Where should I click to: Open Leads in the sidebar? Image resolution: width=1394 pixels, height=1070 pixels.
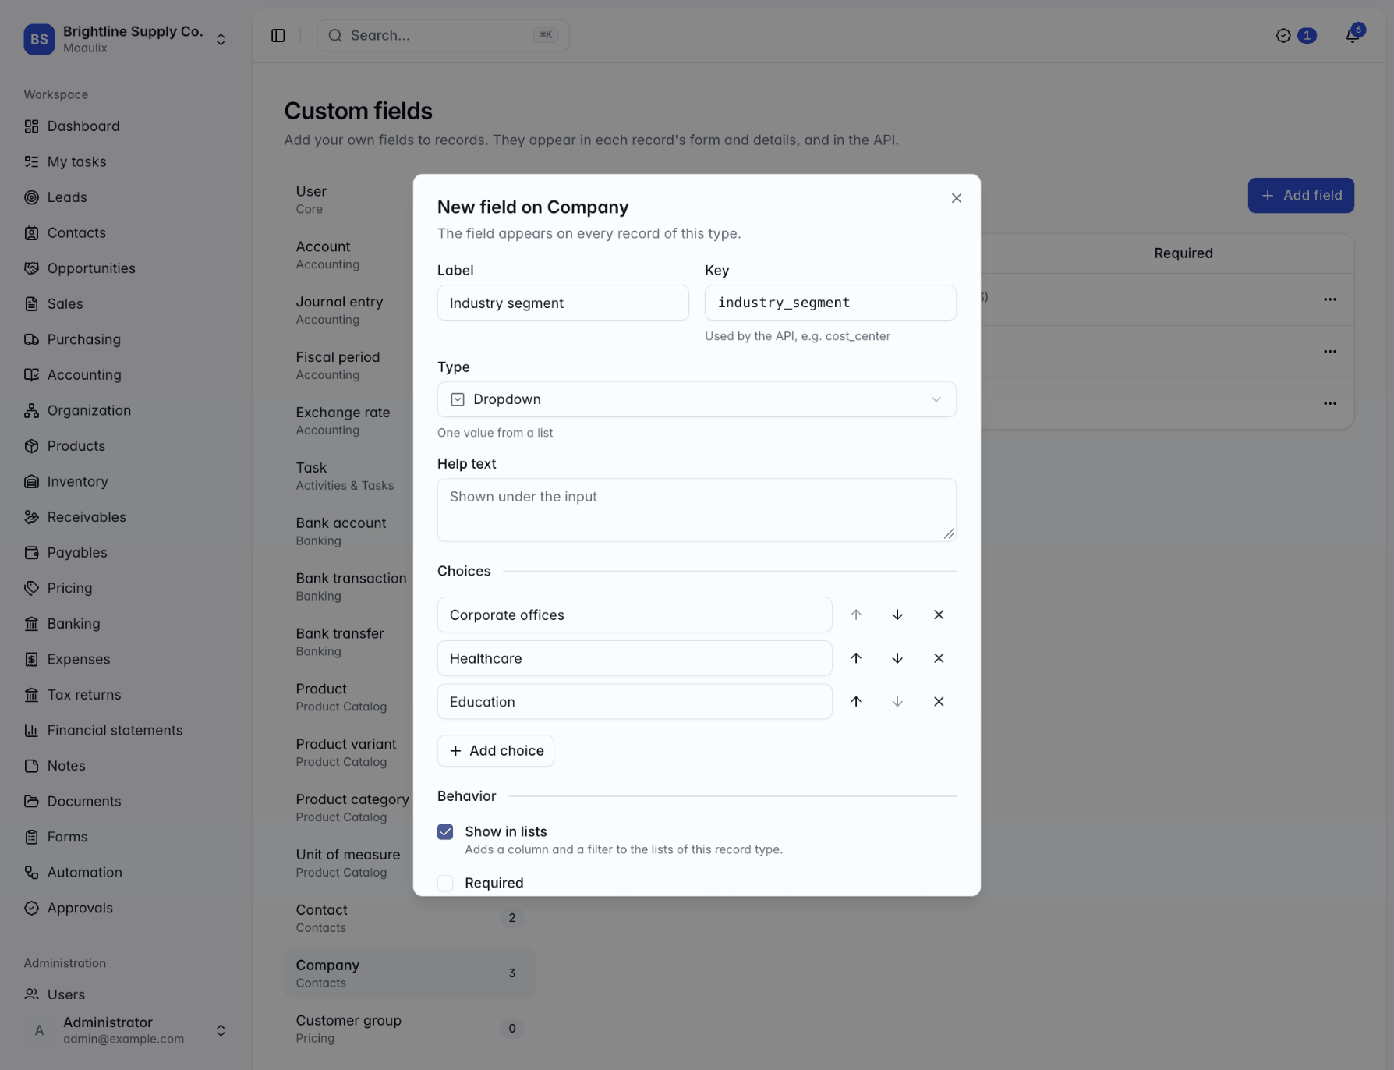pyautogui.click(x=67, y=197)
